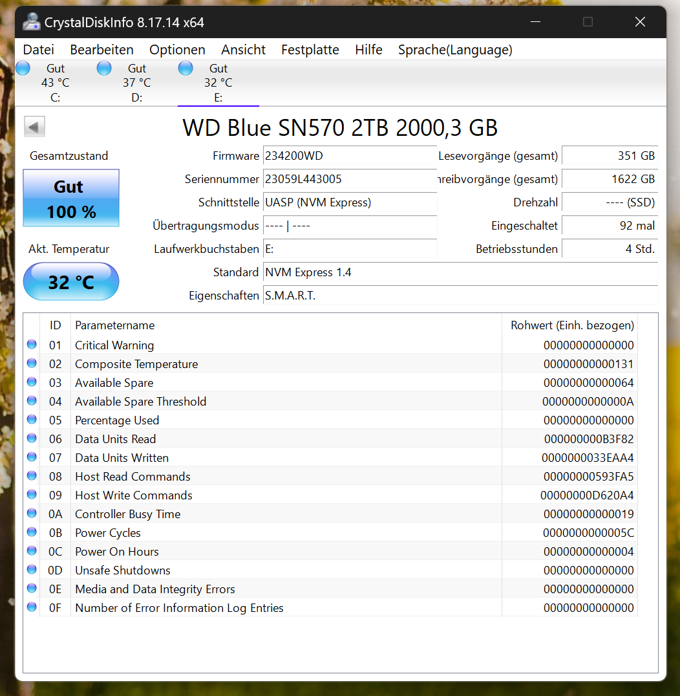680x696 pixels.
Task: Click the CrystalDiskInfo title bar app icon
Action: pos(32,22)
